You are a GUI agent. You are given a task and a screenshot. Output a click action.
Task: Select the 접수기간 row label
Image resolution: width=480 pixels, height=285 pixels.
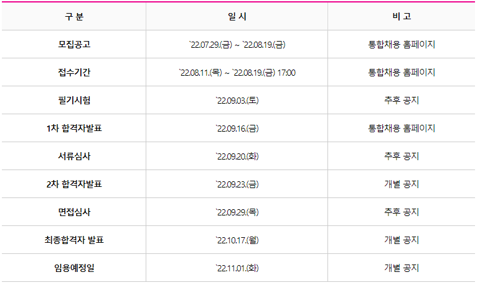74,73
